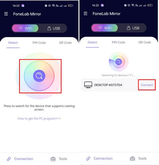This screenshot has width=159, height=165.
Task: Open QR Code tab on left screen
Action: (65, 43)
